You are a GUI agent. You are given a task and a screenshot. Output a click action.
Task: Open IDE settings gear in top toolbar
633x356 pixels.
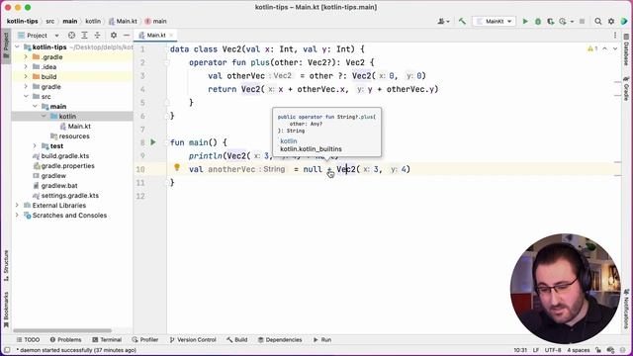pos(611,22)
